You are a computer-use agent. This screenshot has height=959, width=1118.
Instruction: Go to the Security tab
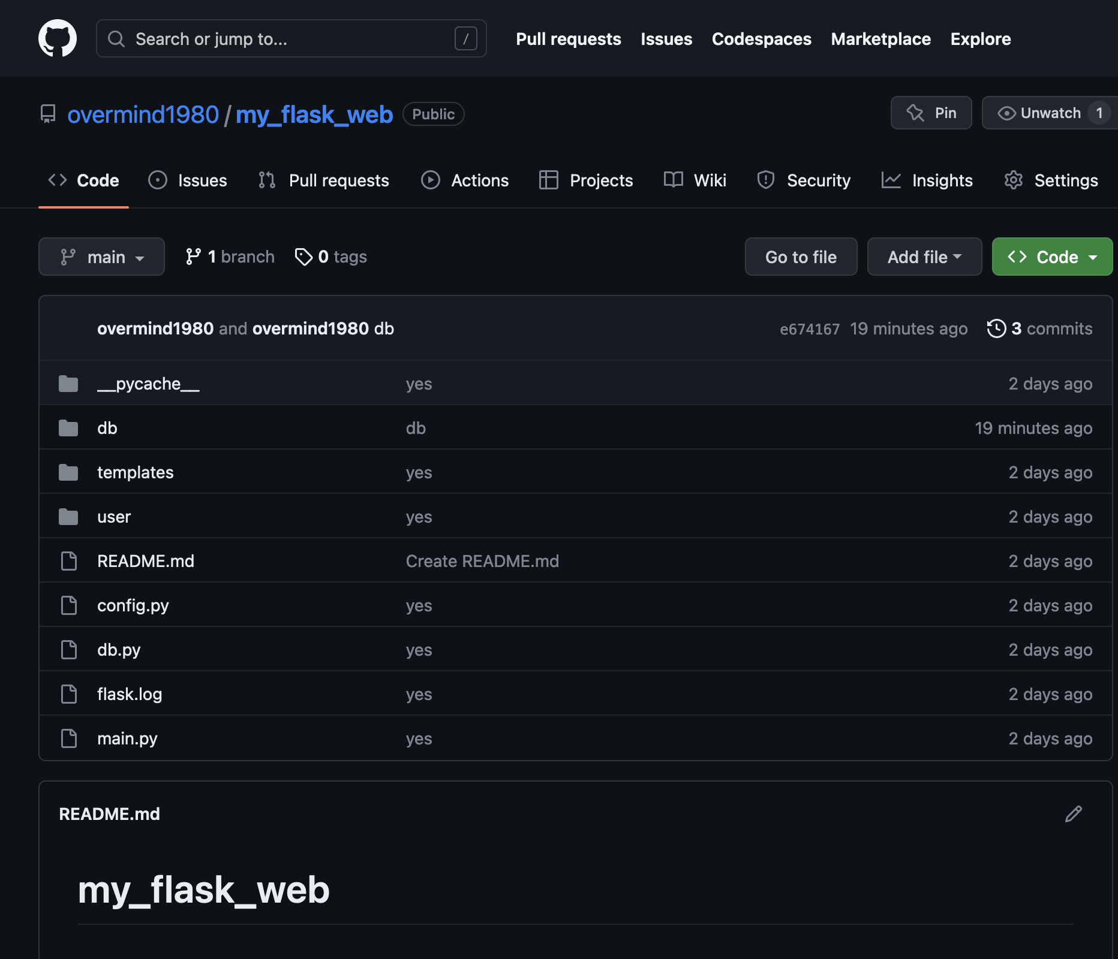tap(804, 180)
